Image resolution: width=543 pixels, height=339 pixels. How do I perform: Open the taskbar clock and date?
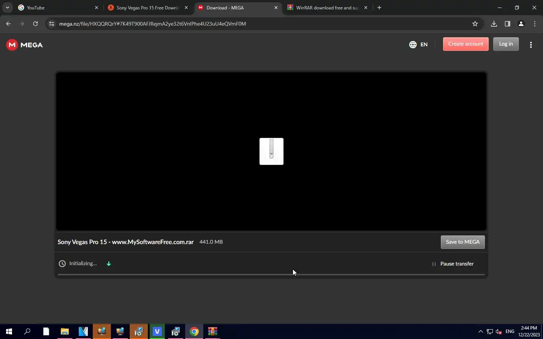529,331
